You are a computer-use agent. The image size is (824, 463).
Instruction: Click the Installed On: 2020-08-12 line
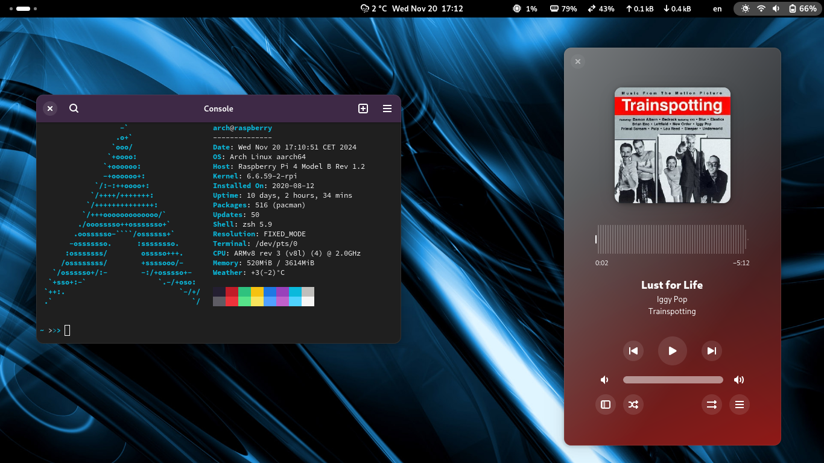pos(264,186)
